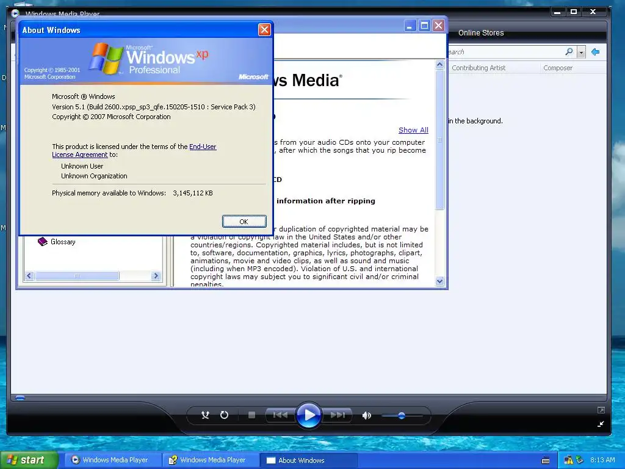
Task: Minimize the Windows Media Player window
Action: coord(557,12)
